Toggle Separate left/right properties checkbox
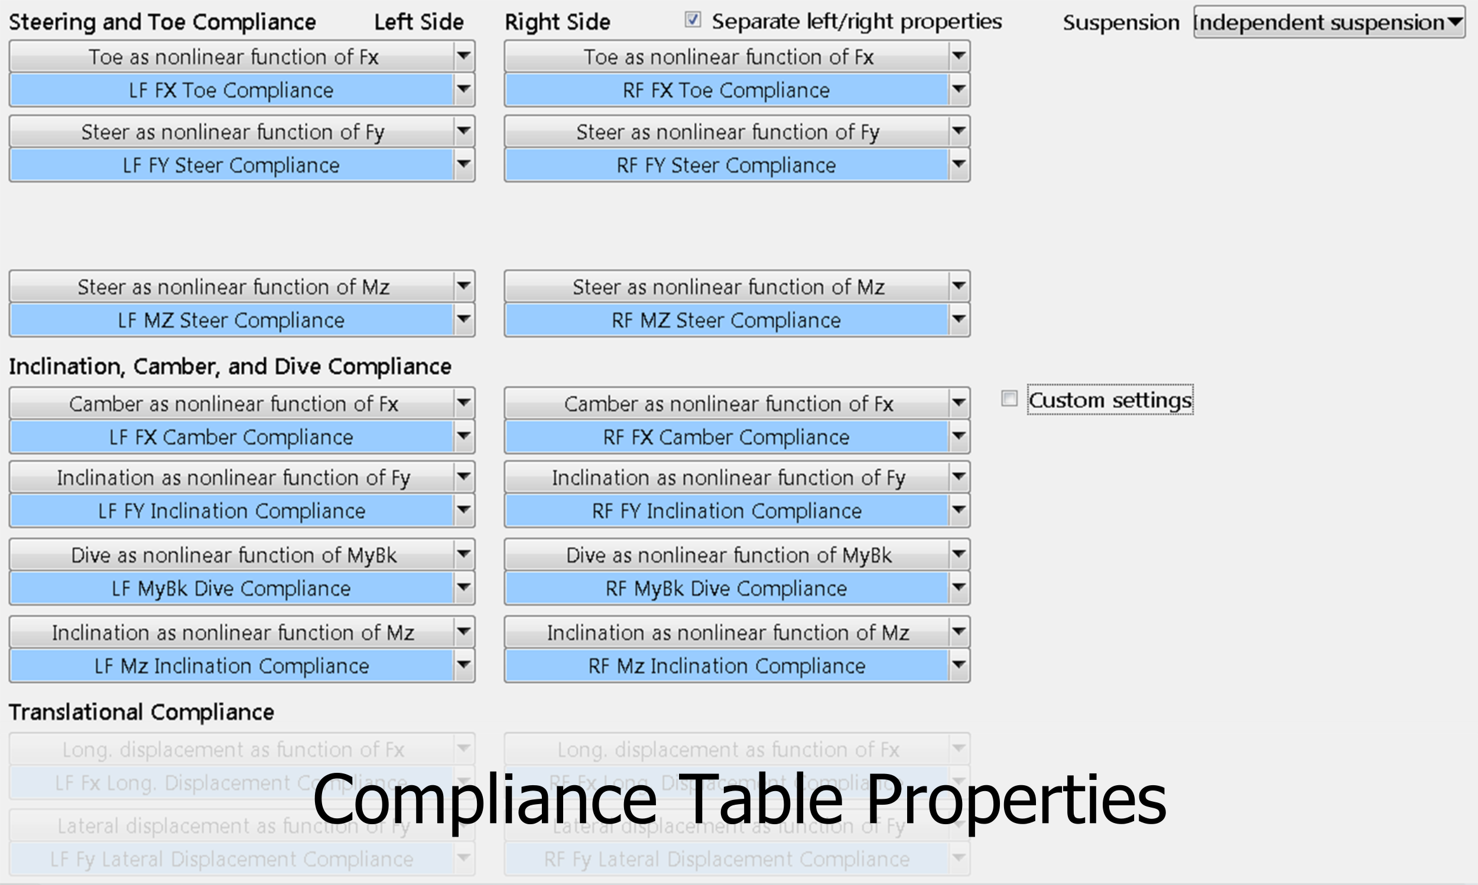The width and height of the screenshot is (1478, 885). 693,20
